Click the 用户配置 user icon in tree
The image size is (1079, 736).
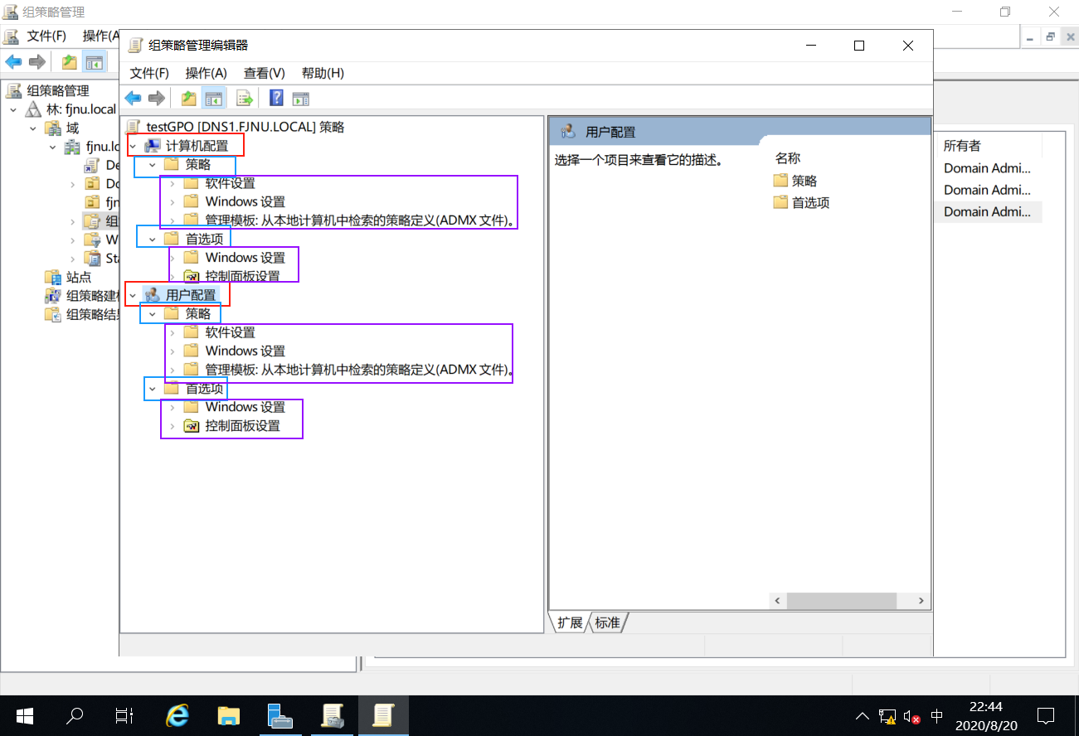[x=153, y=295]
